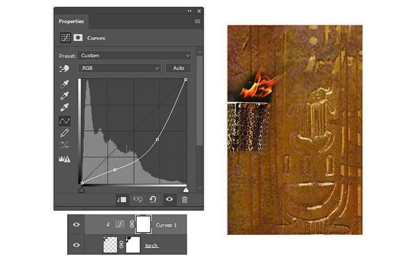The width and height of the screenshot is (414, 260).
Task: Click the black input slider triangle
Action: point(82,190)
